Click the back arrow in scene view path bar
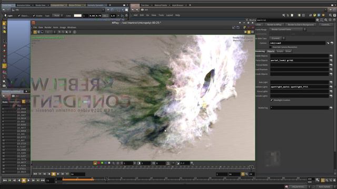This screenshot has height=189, width=337. (x=4, y=10)
